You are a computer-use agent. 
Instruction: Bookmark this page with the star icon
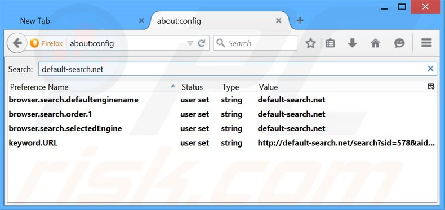[x=310, y=43]
